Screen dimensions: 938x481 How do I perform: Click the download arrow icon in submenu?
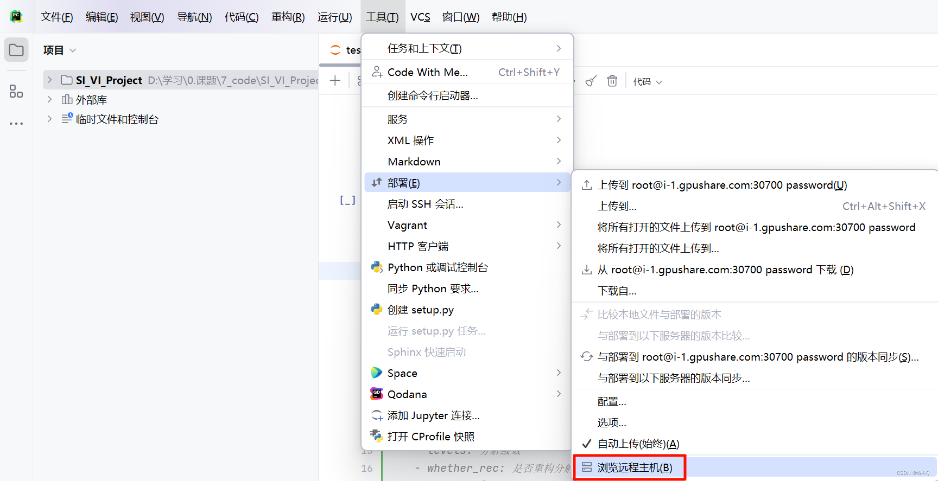click(587, 270)
